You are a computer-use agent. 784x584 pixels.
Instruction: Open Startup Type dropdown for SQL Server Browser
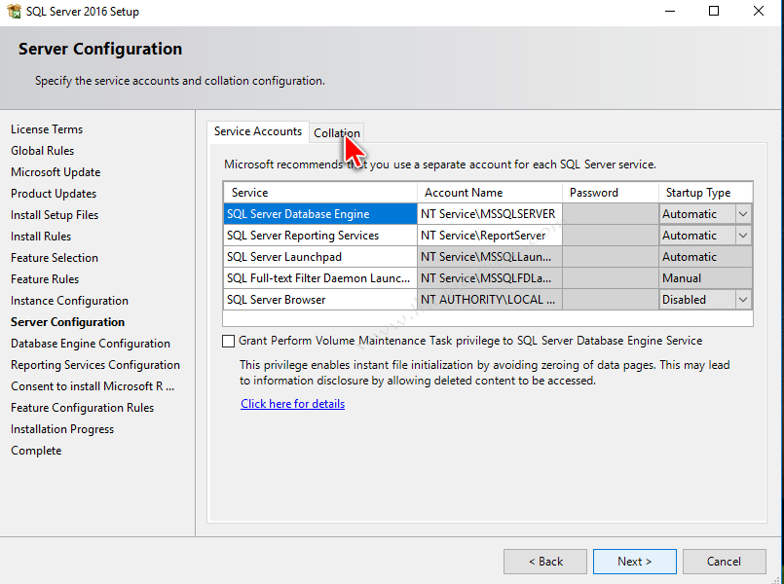[743, 300]
